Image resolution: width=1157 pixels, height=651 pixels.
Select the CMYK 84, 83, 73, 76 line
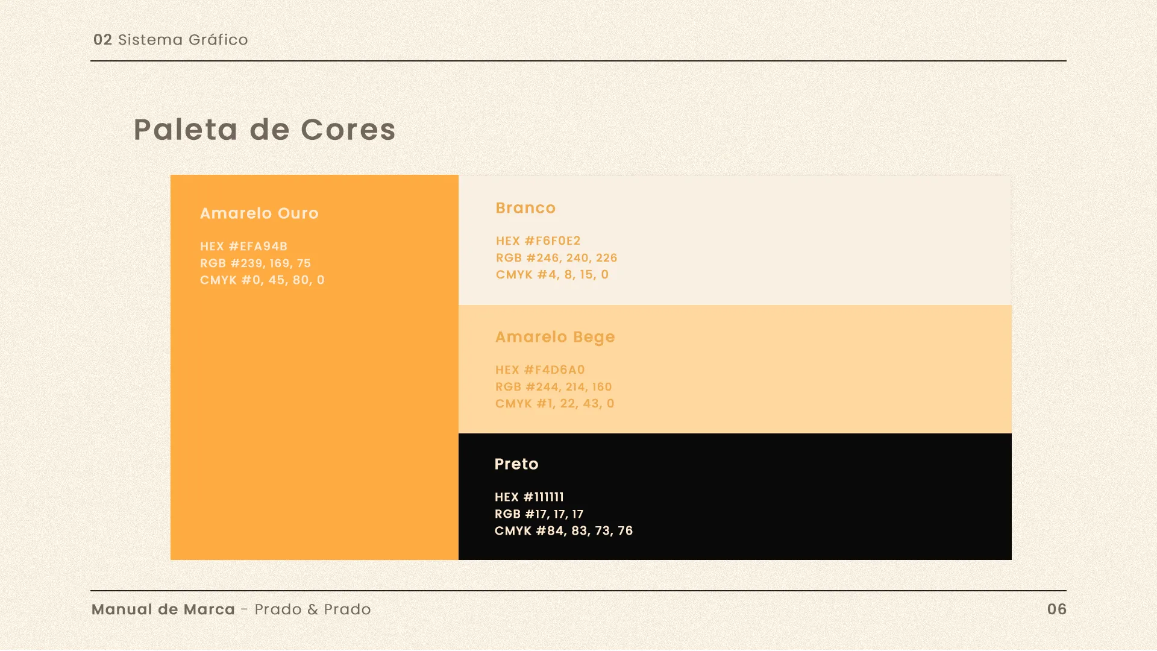[x=563, y=531]
